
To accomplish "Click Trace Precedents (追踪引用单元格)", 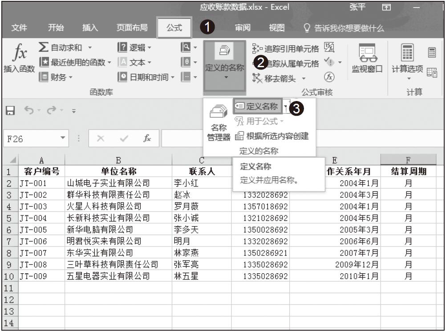I will pos(286,49).
